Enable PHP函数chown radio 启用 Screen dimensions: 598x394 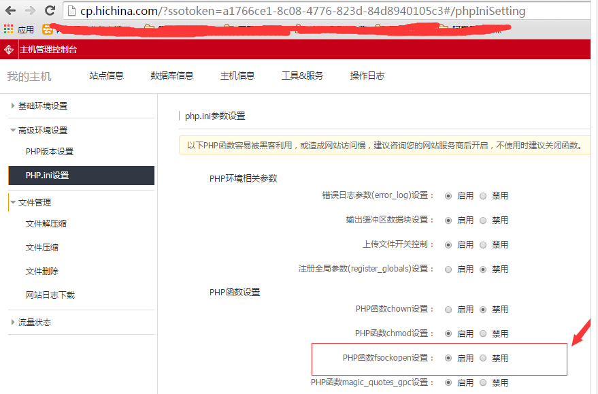448,310
